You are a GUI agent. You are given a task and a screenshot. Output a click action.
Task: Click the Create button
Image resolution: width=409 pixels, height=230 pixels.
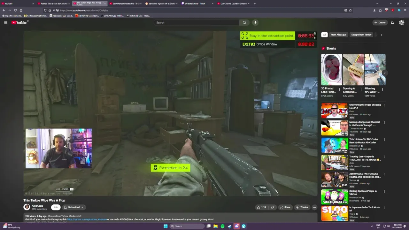[x=380, y=22]
